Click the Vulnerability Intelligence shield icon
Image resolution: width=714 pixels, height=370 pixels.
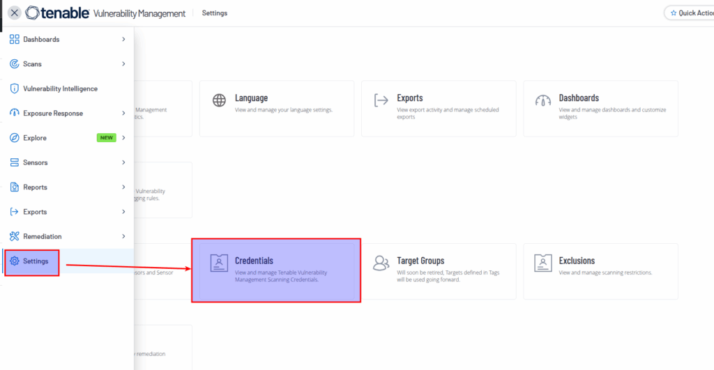tap(14, 88)
